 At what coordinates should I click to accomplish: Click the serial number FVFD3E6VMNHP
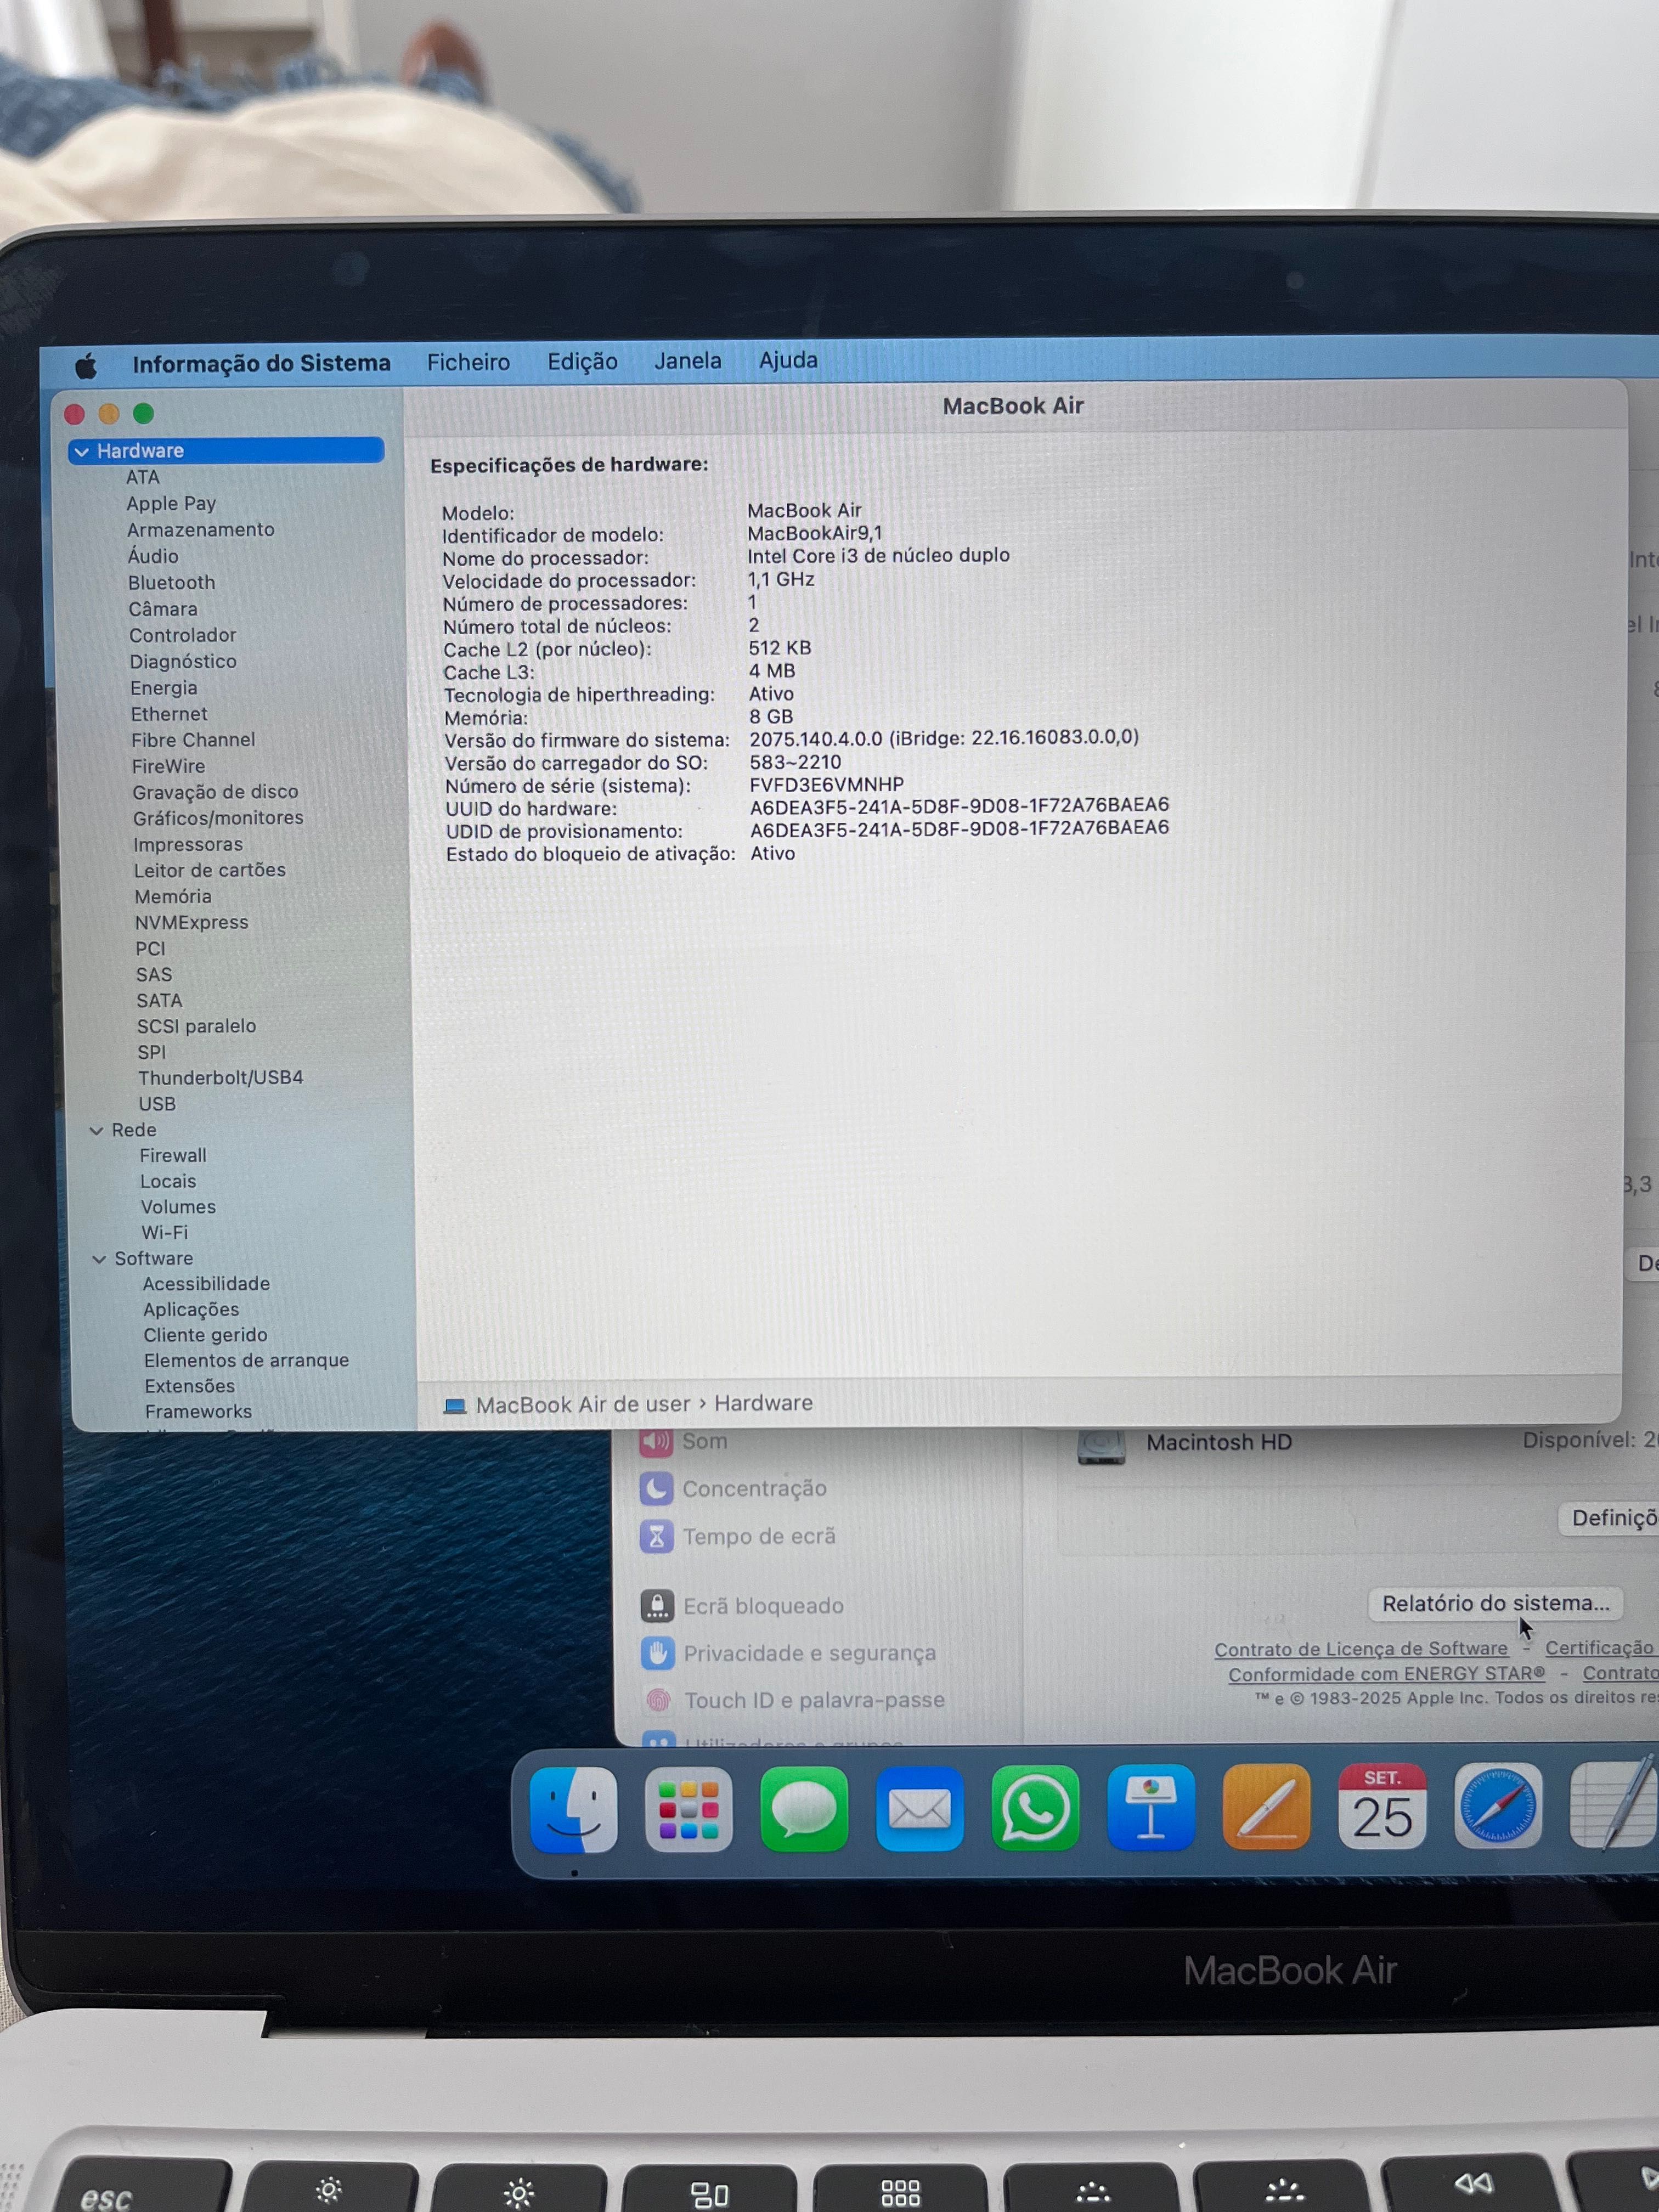click(x=827, y=785)
